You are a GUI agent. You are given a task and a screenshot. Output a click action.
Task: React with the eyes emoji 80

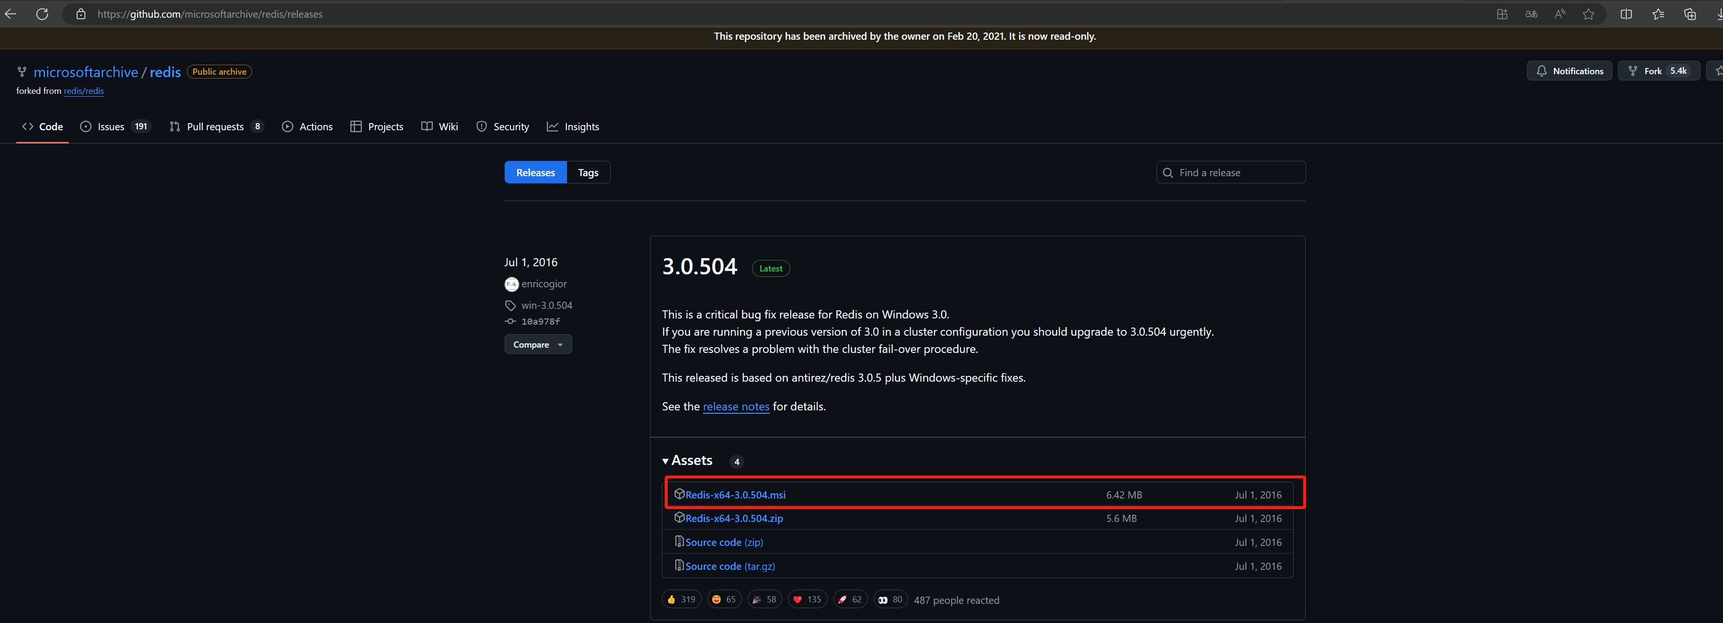click(x=890, y=600)
